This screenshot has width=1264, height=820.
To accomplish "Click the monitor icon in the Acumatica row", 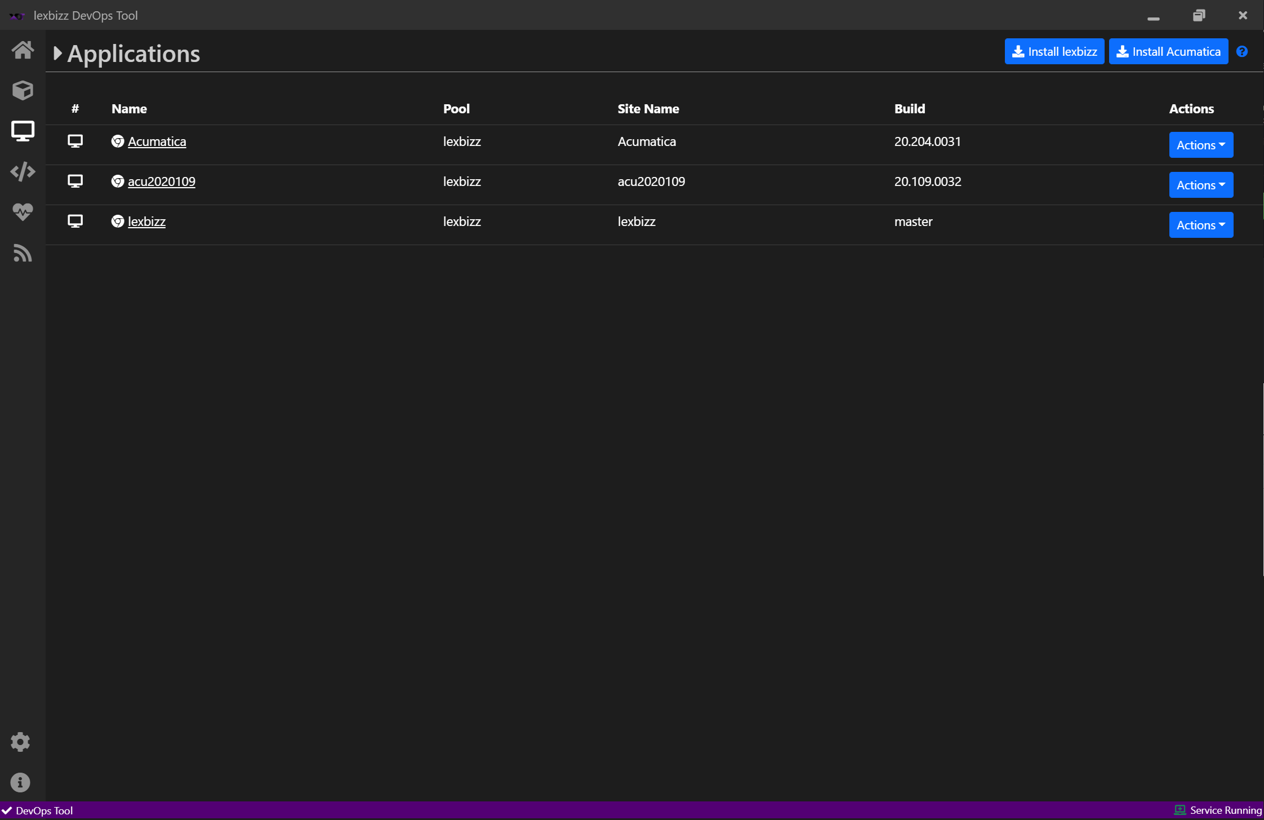I will (x=75, y=141).
